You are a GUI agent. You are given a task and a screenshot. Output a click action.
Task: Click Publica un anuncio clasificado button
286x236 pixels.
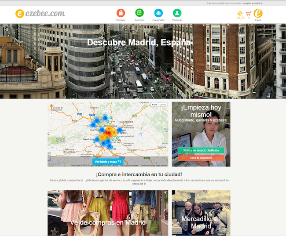(x=201, y=150)
